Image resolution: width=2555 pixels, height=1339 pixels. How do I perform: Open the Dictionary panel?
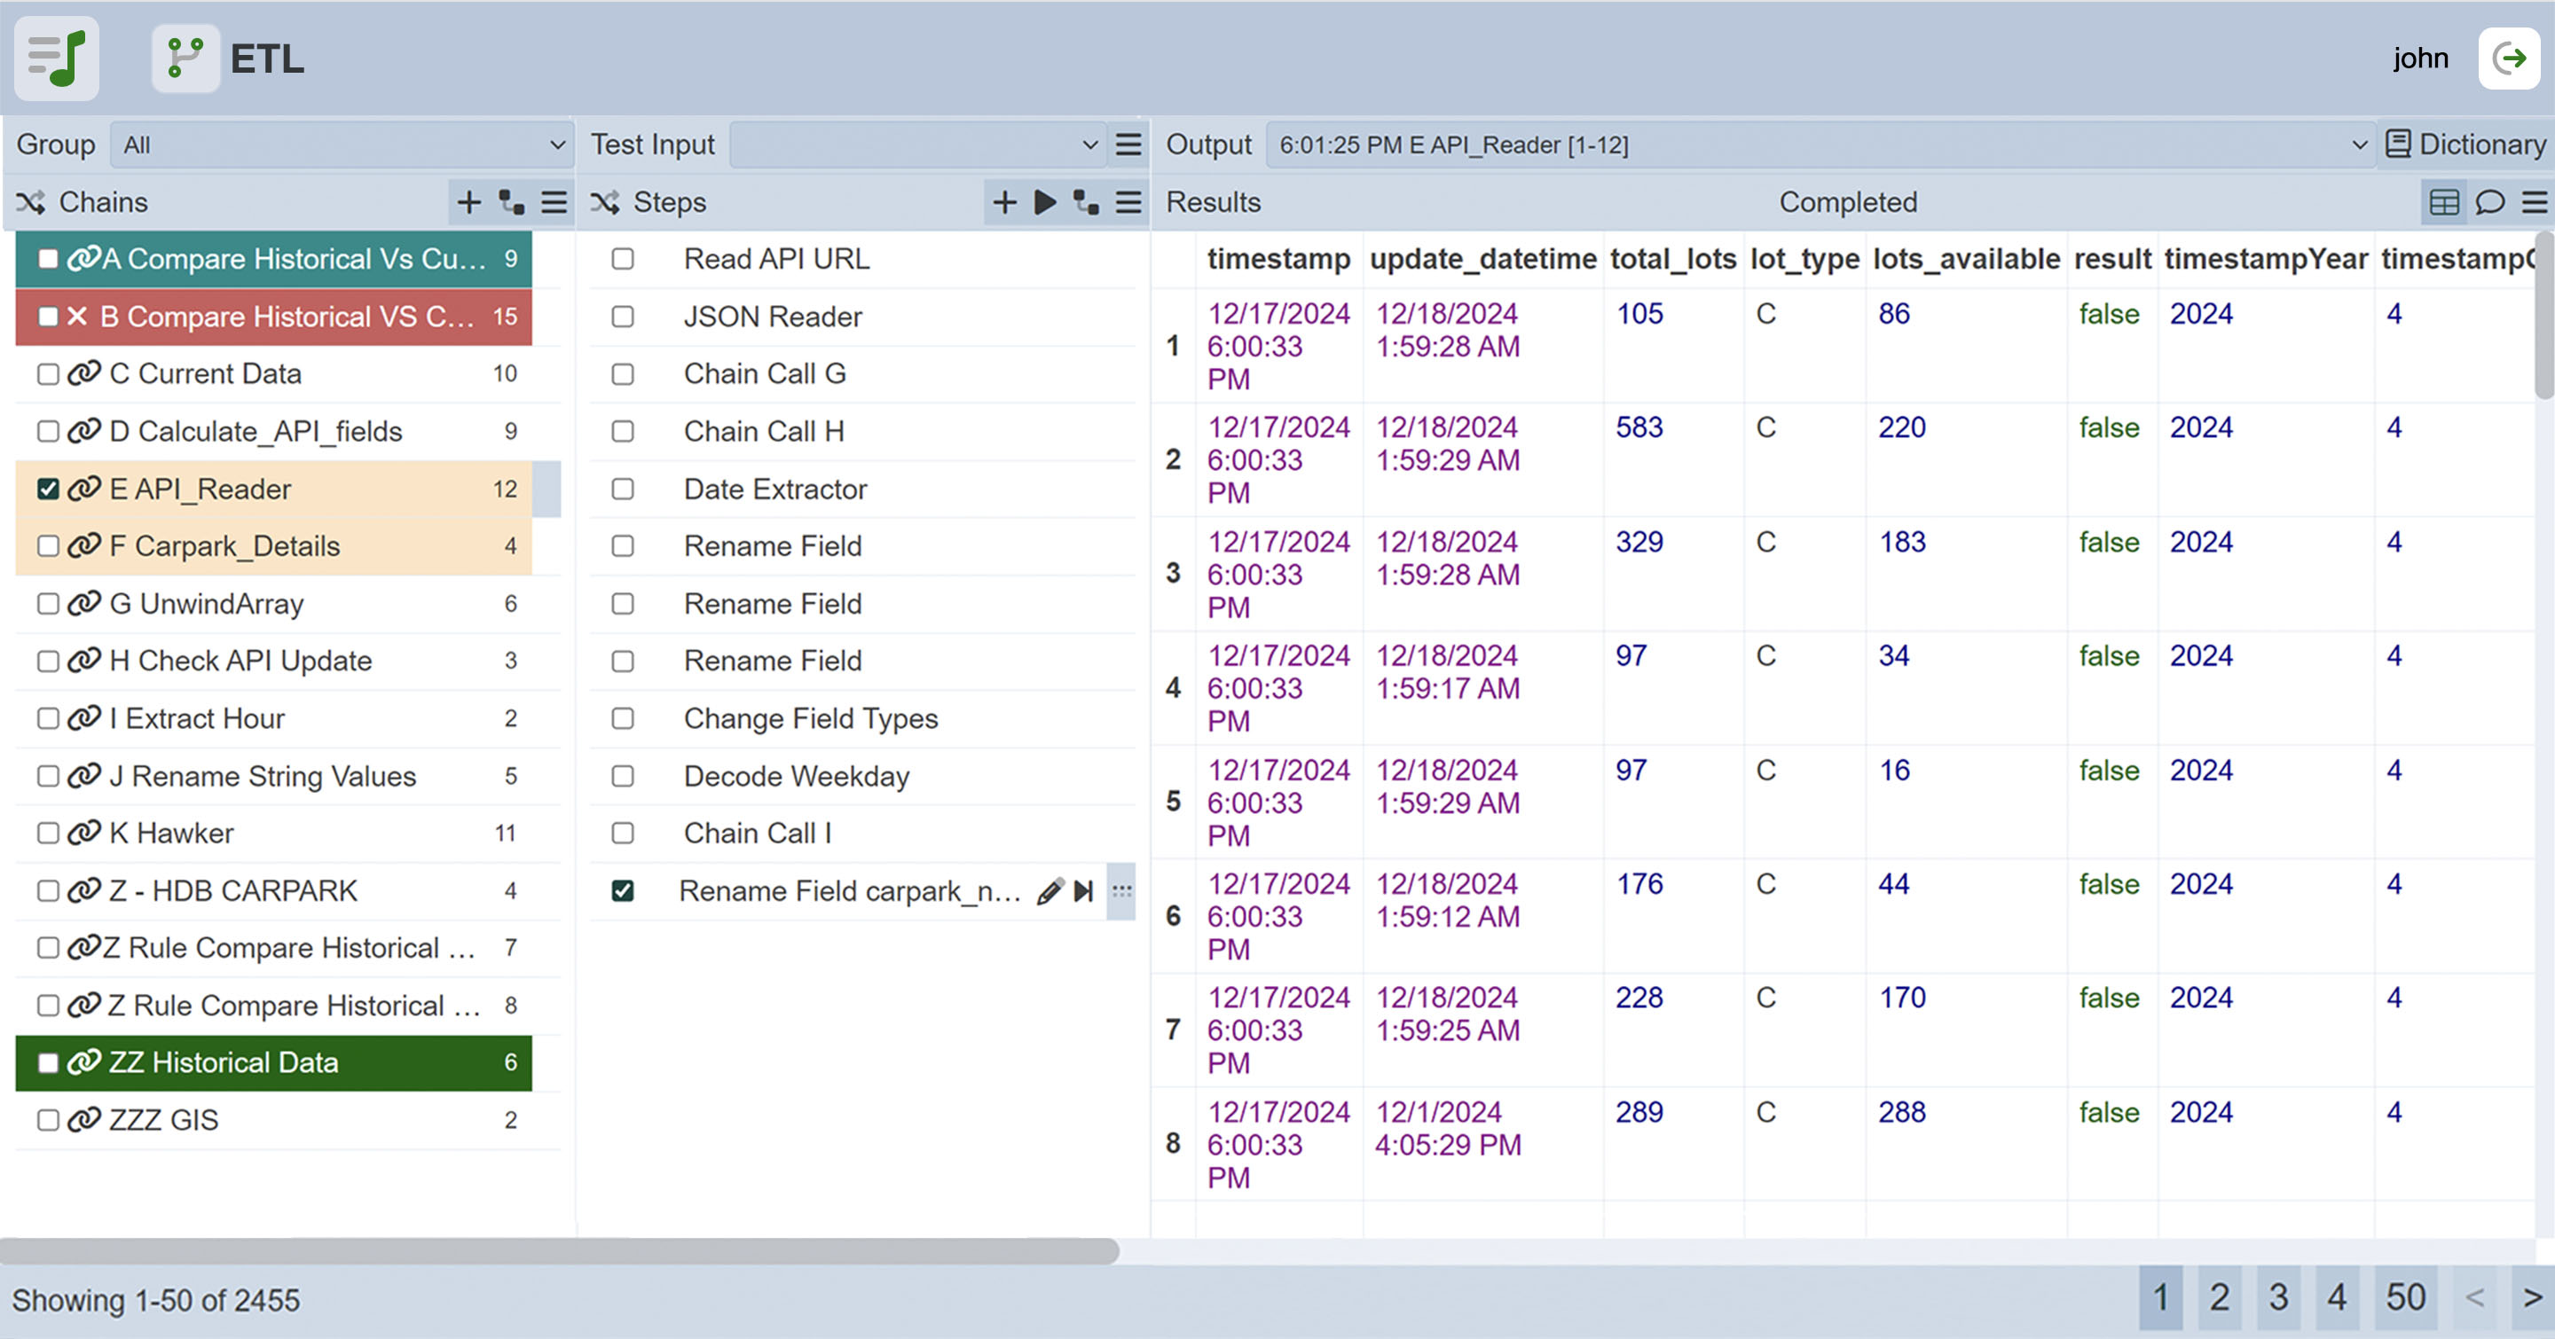[x=2465, y=145]
